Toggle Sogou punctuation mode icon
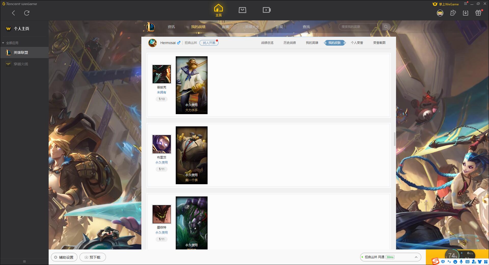 [449, 262]
